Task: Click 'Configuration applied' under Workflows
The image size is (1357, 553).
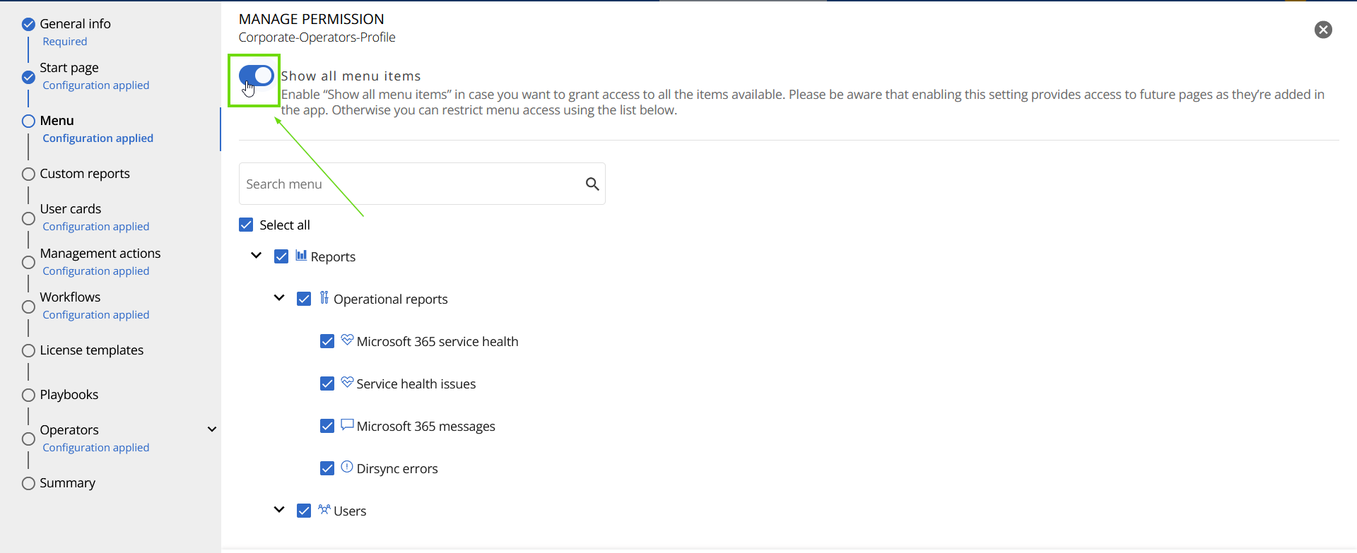Action: coord(96,315)
